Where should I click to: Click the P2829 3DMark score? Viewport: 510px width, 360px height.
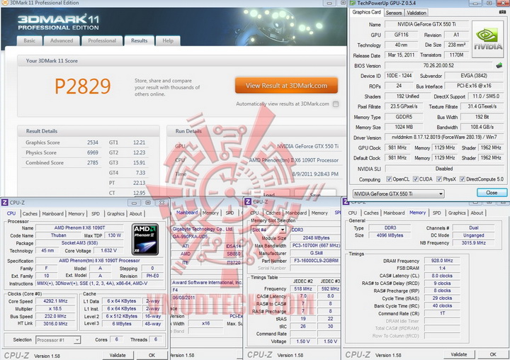point(83,86)
